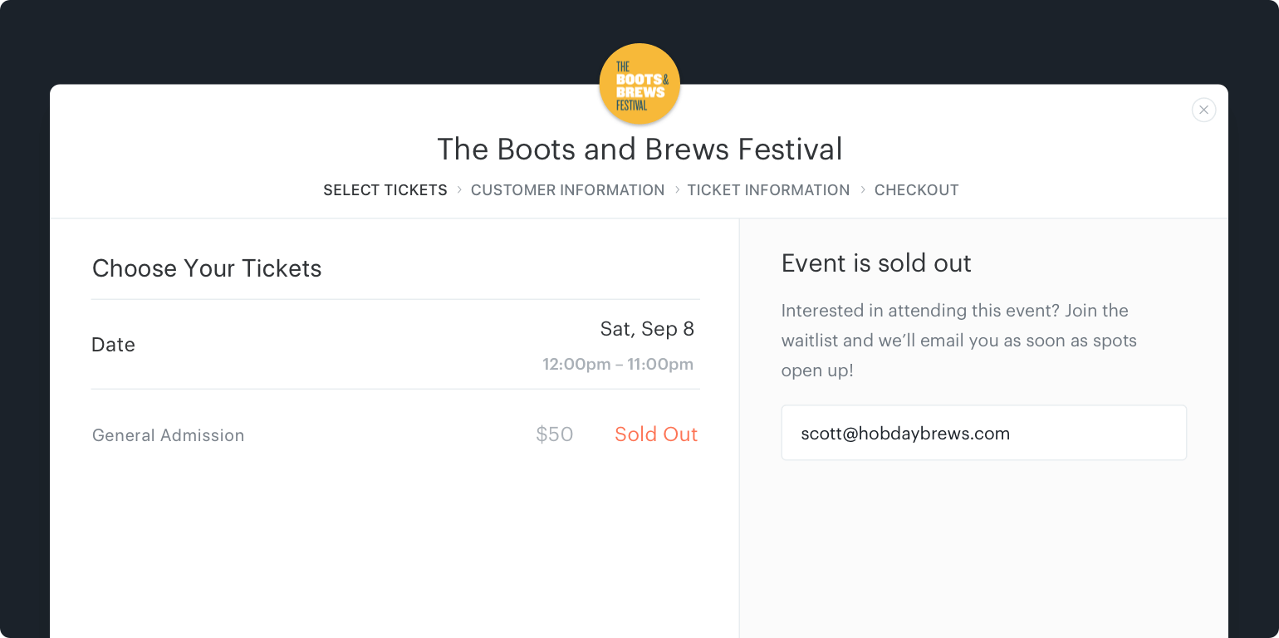Click the Choose Your Tickets heading

pos(207,268)
